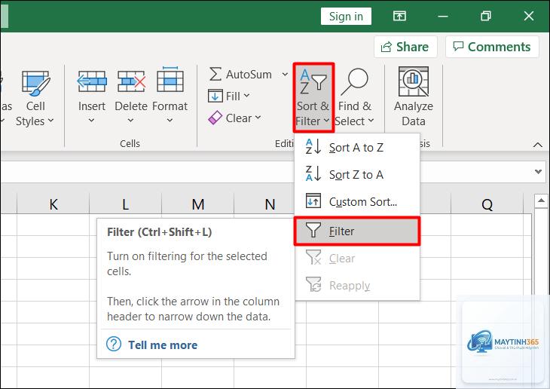Choose Sort A to Z
This screenshot has width=550, height=389.
[357, 148]
